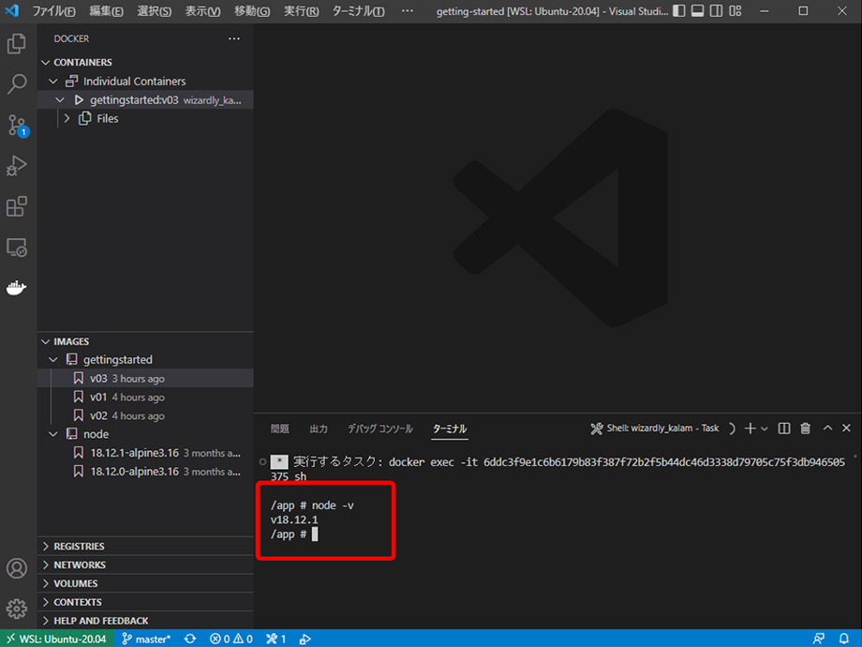Image resolution: width=862 pixels, height=647 pixels.
Task: Kill terminal with trash icon
Action: coord(806,429)
